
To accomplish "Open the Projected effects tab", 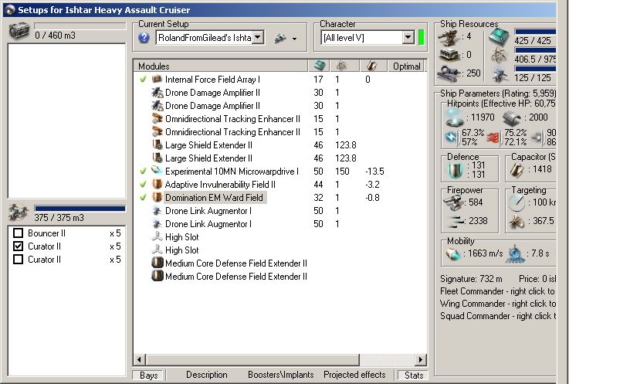I will coord(354,375).
